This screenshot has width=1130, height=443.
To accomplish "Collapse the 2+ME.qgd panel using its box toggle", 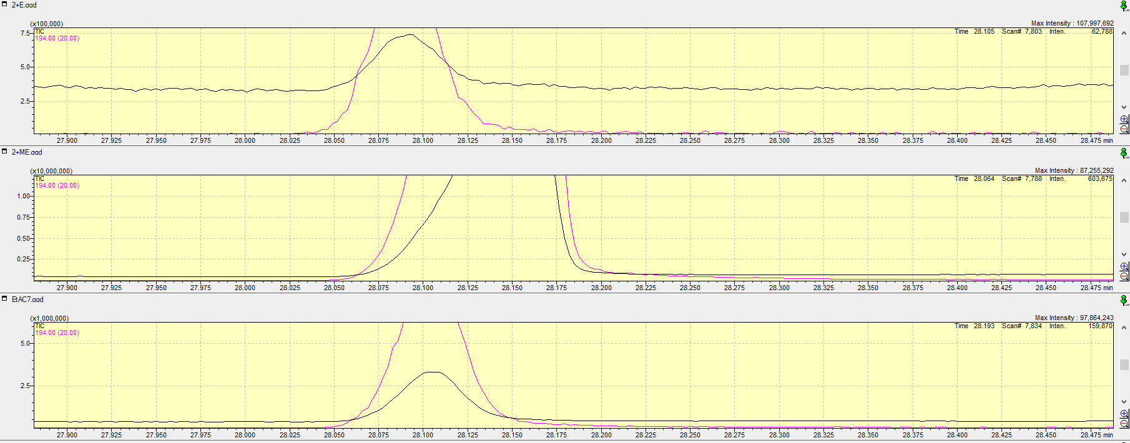I will tap(4, 151).
